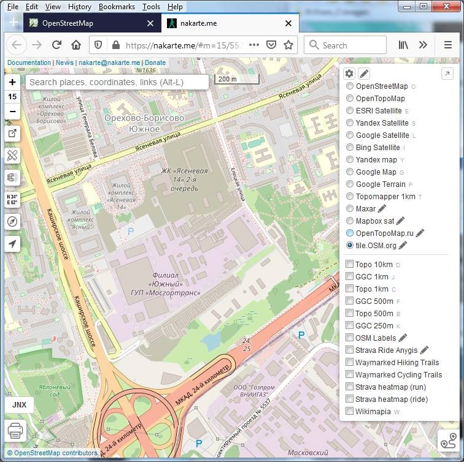Click the Firefox URL address bar
Screen dimensions: 464x462
184,45
